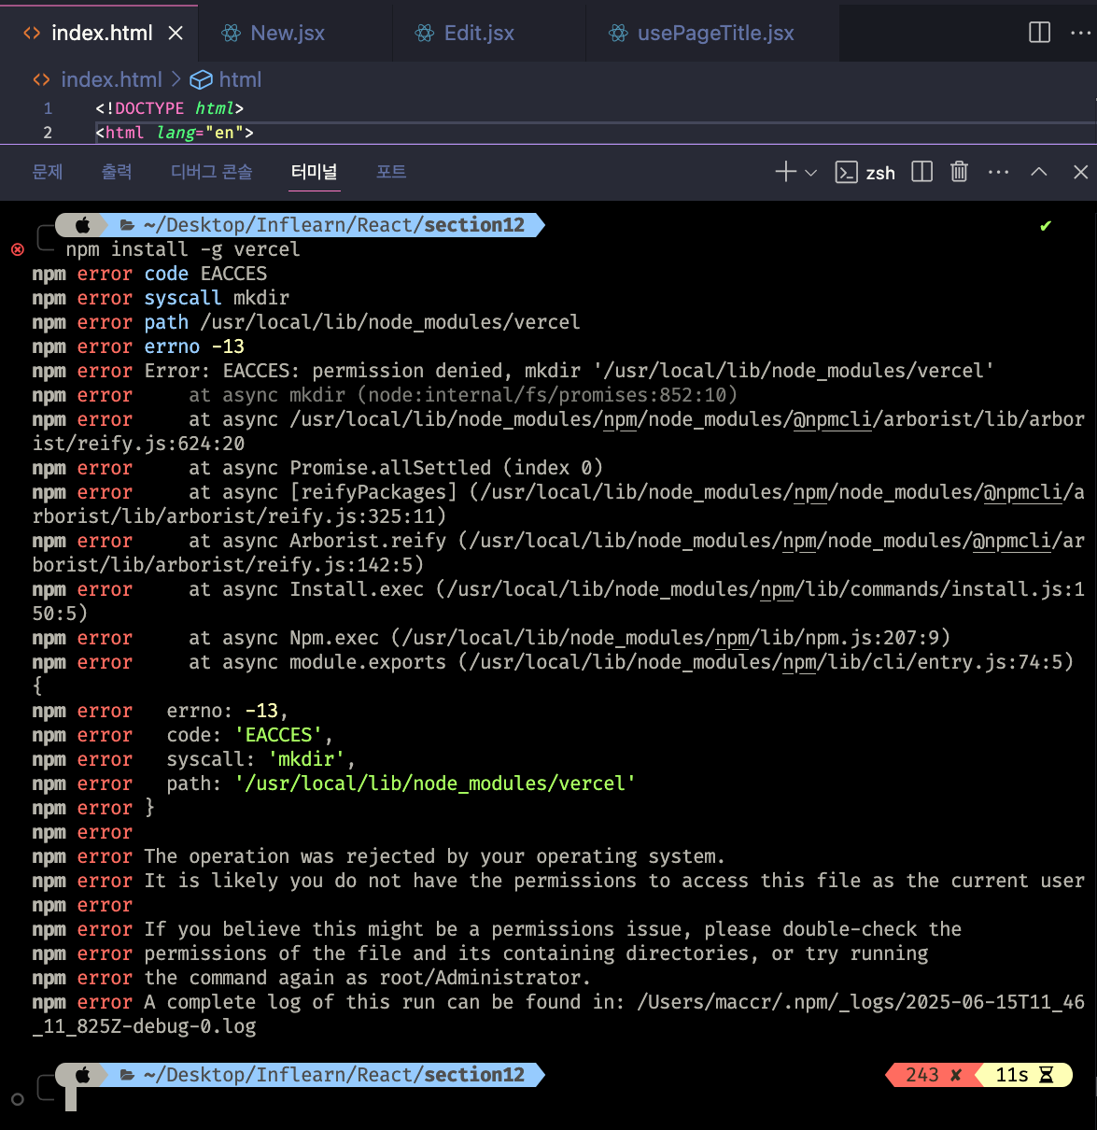Select index.html in the breadcrumb

tap(111, 80)
